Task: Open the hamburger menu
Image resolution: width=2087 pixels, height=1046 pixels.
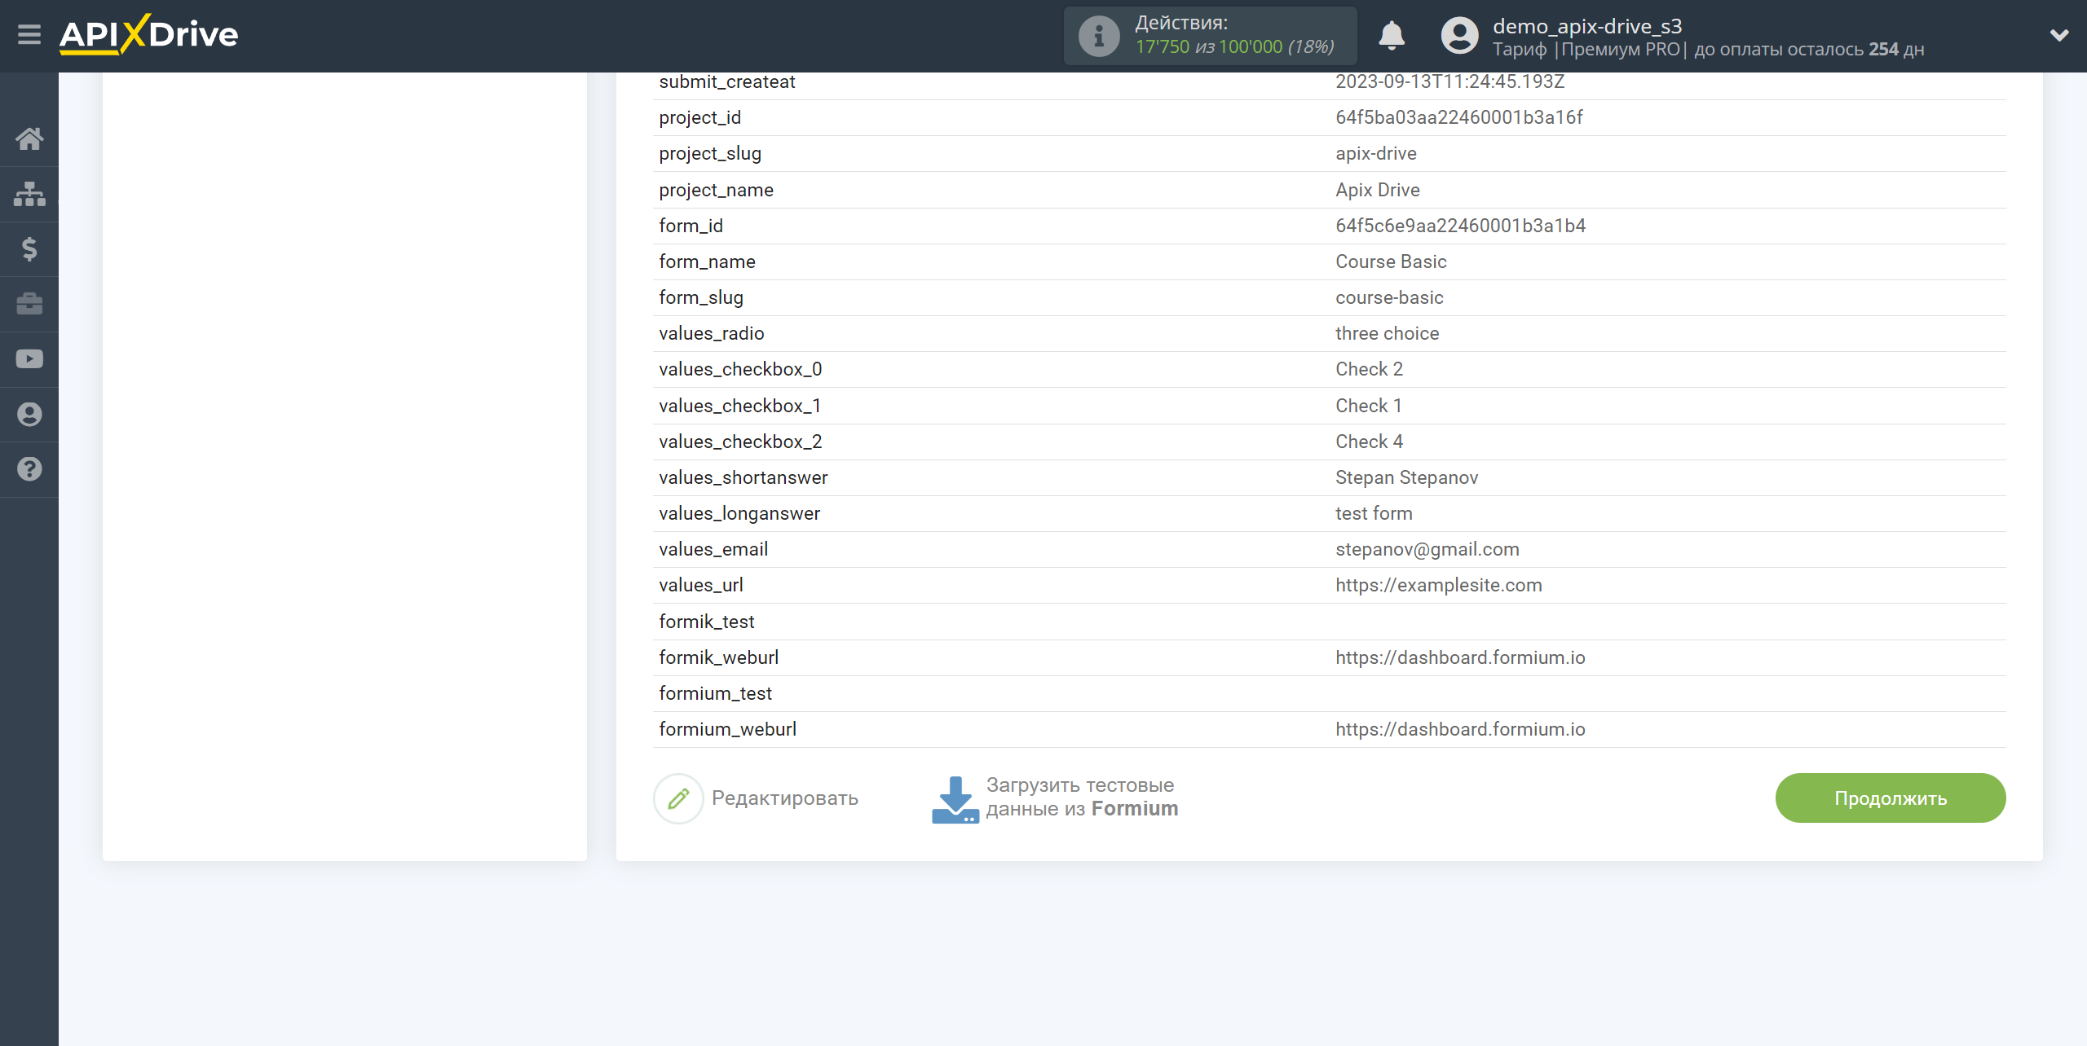Action: (x=29, y=35)
